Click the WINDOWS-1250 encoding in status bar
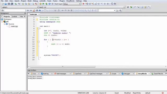The image size is (167, 94). point(83,93)
